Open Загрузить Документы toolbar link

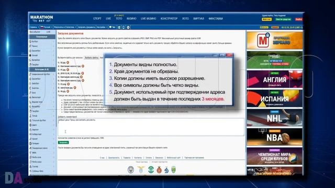click(86, 27)
